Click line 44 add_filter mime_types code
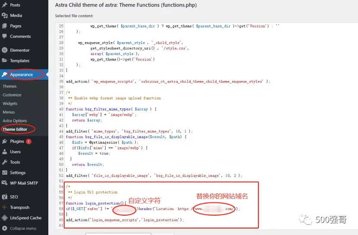 129,131
